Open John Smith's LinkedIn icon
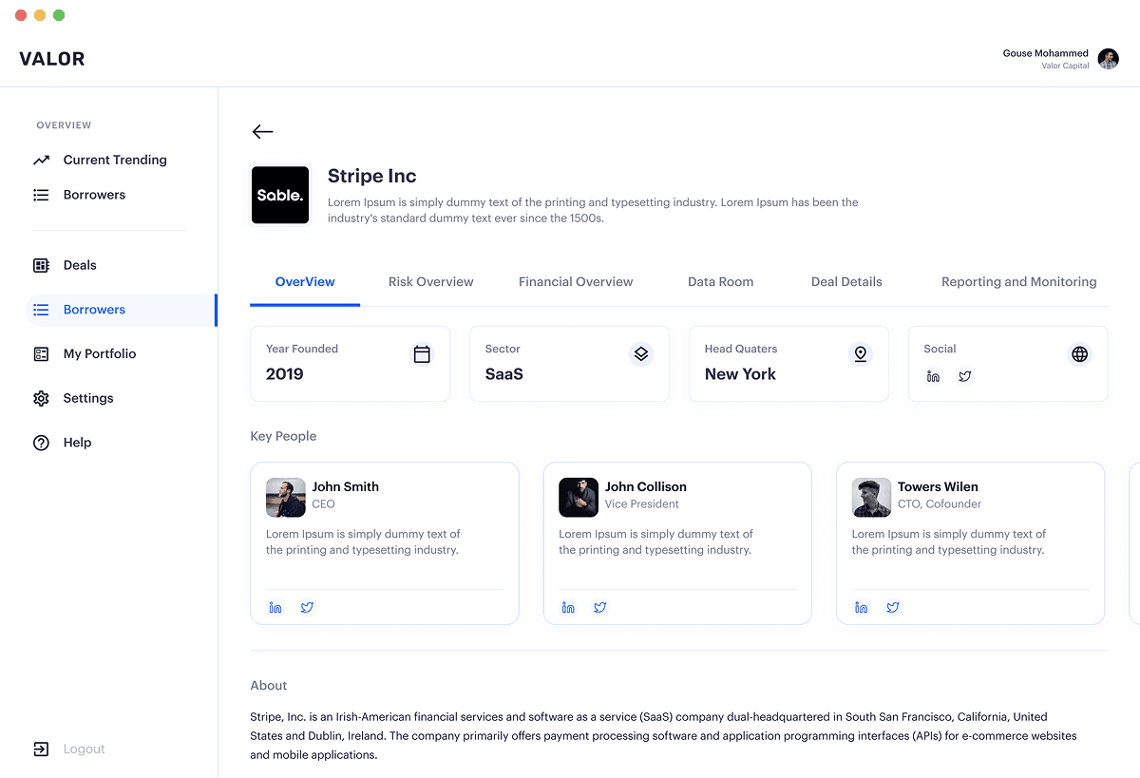 (275, 607)
